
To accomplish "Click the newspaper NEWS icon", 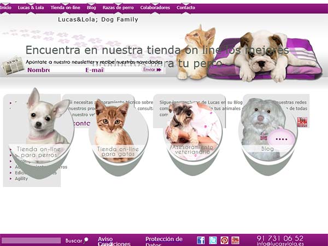I will tap(13, 66).
